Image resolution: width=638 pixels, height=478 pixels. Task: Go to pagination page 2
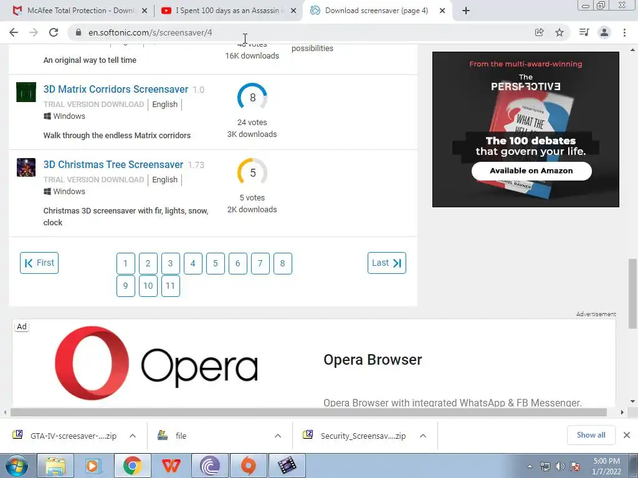click(148, 263)
